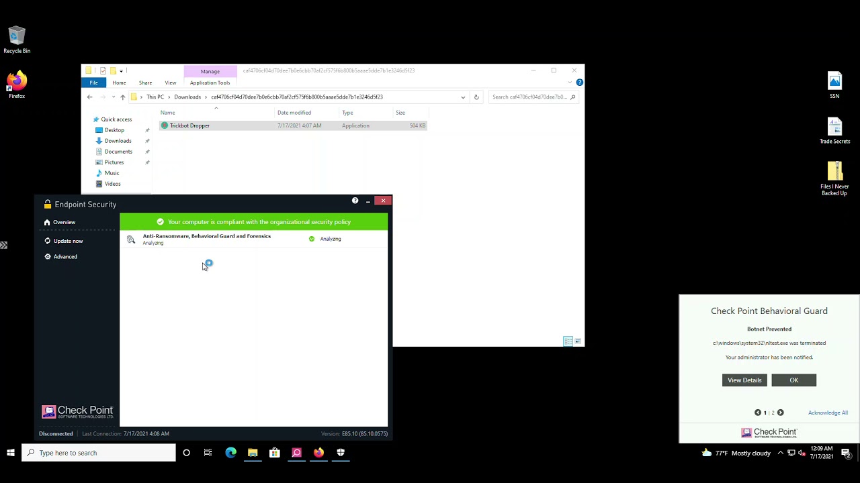Select Documents in the navigation pane
The image size is (860, 483).
(x=118, y=152)
